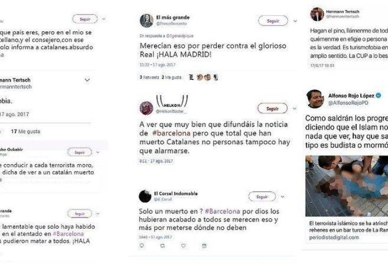
Task: Click retweet icon under El Corsel Indomable tweet
Action: click(x=162, y=246)
